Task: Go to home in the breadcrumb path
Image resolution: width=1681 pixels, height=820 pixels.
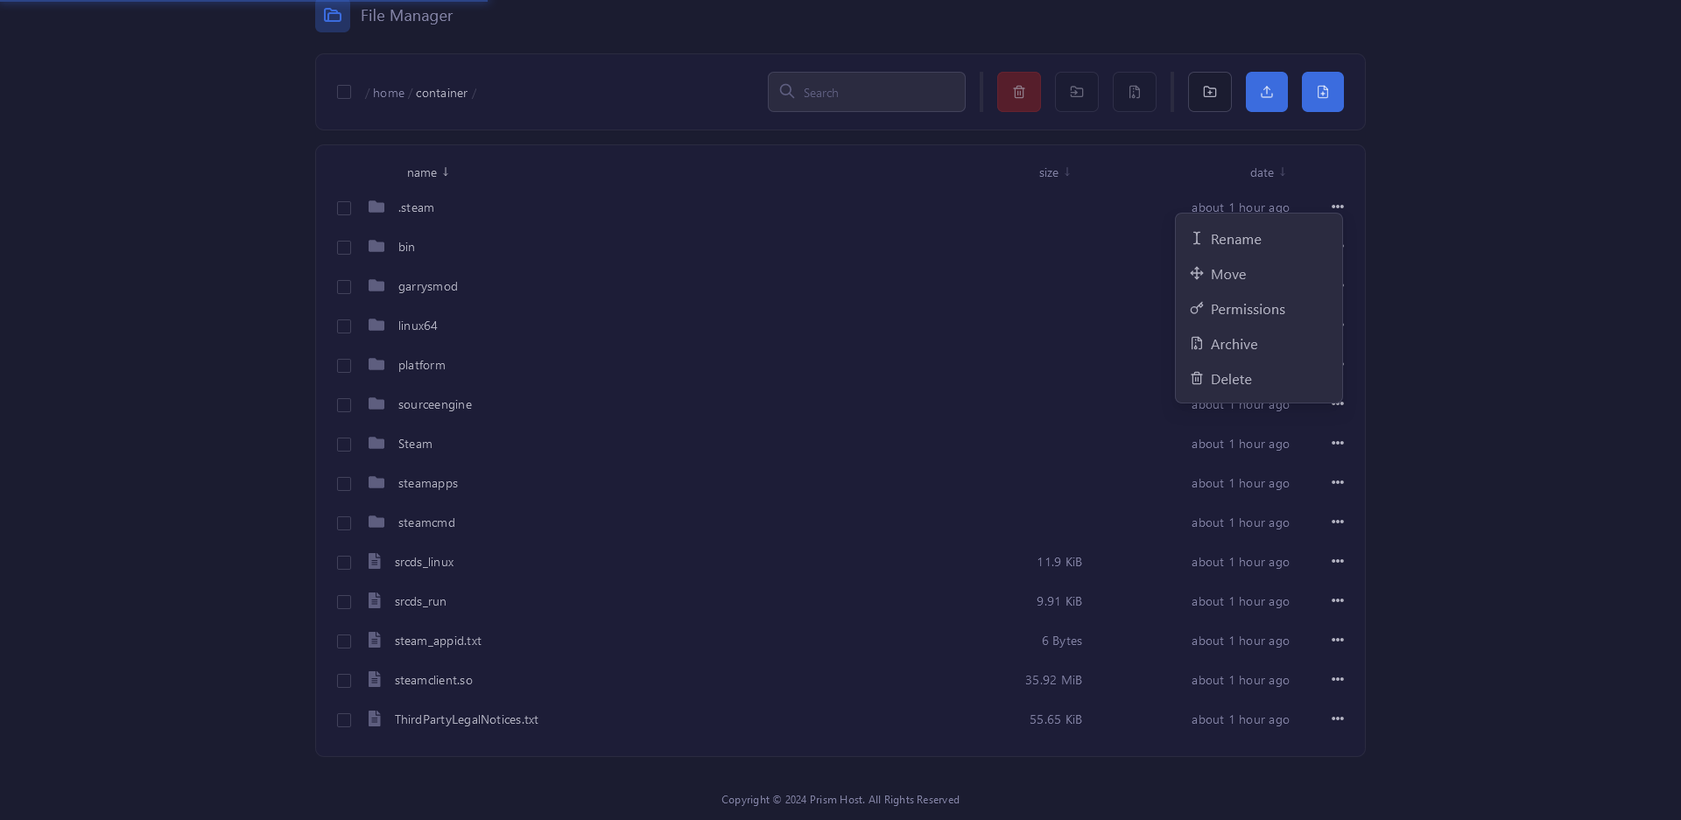Action: point(388,93)
